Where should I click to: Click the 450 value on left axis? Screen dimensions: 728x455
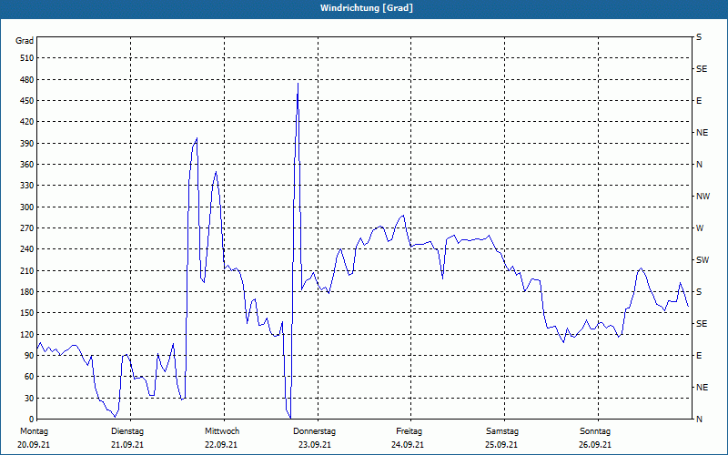27,101
